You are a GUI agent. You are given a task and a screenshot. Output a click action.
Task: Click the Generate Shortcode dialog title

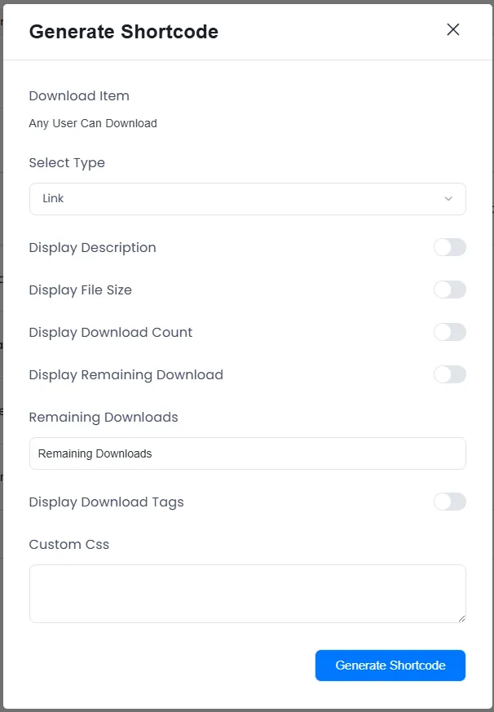pyautogui.click(x=124, y=32)
